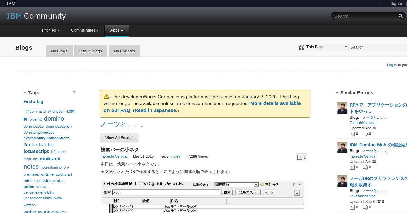
Task: Select the verse_extensibility tag
Action: tap(39, 192)
